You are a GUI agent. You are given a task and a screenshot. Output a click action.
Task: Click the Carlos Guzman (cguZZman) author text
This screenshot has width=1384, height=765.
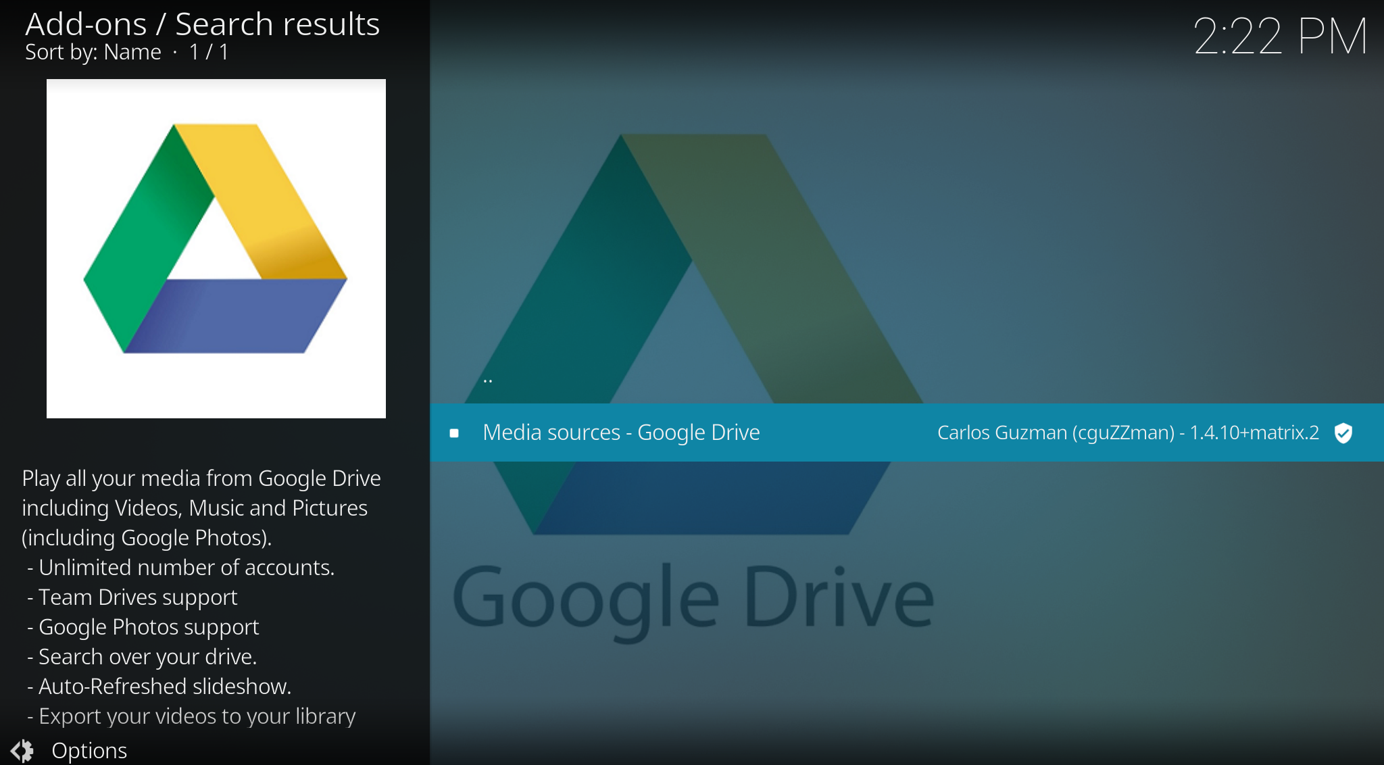[x=1056, y=433]
